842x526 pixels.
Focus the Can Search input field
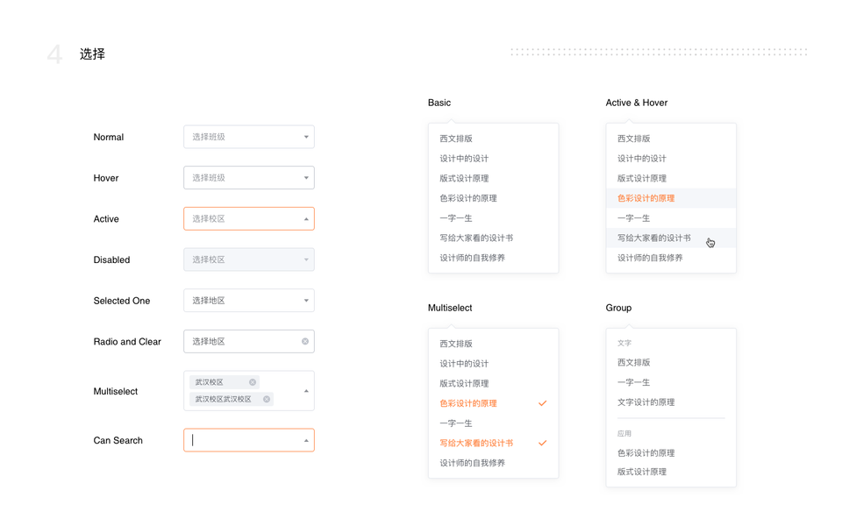pos(248,440)
